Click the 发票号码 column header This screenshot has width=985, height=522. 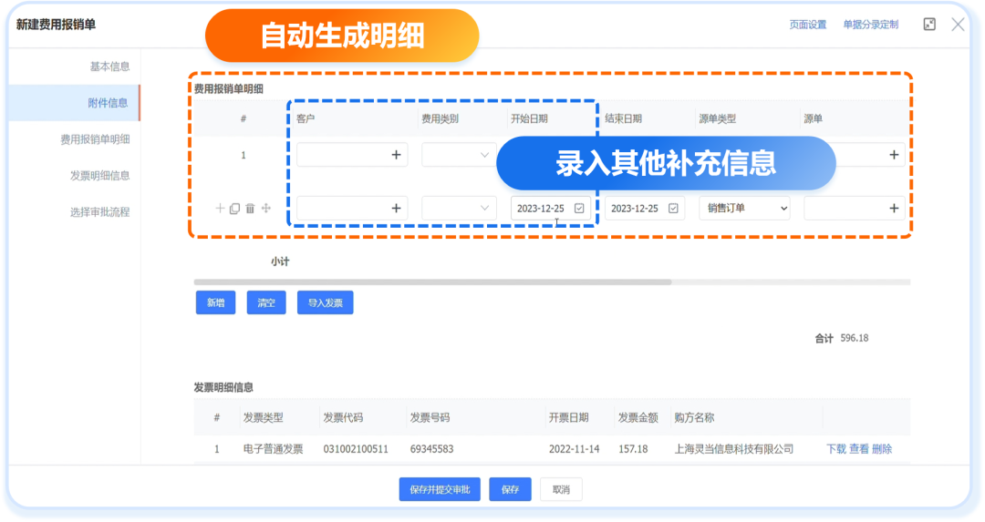coord(430,418)
